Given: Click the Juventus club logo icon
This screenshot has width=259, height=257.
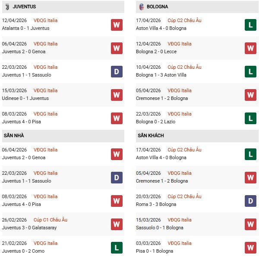Looking at the screenshot, I should click(x=6, y=7).
